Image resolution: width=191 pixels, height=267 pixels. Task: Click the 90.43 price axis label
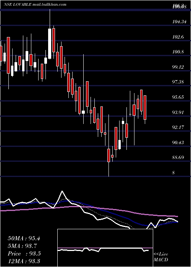point(178,142)
